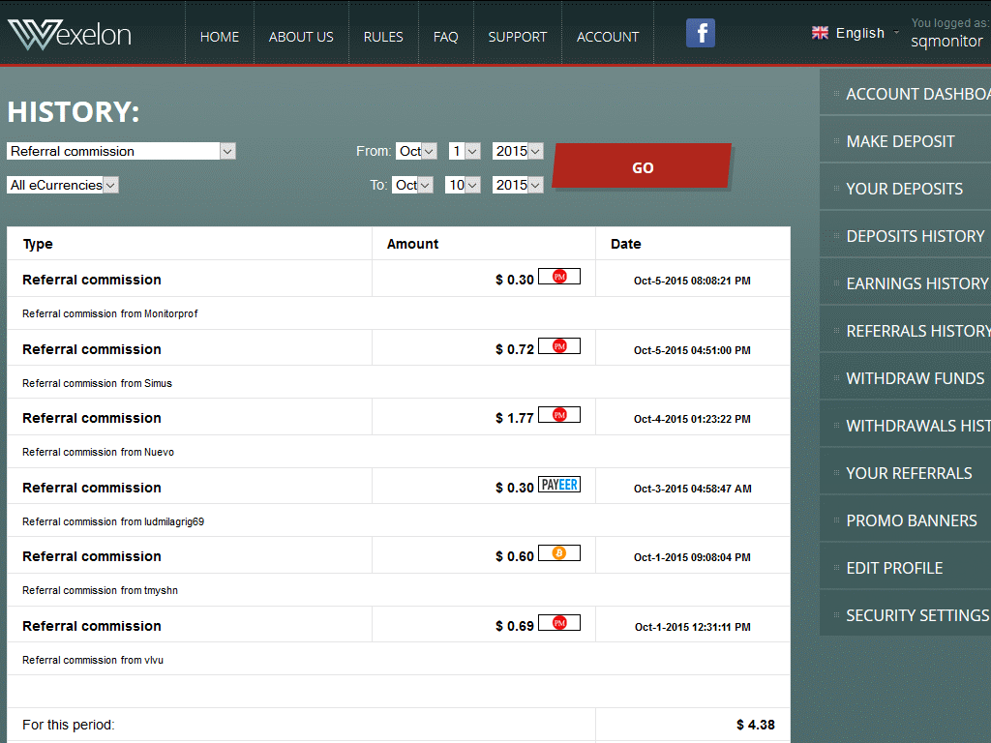The height and width of the screenshot is (743, 991).
Task: Click the UK flag language icon
Action: coord(820,33)
